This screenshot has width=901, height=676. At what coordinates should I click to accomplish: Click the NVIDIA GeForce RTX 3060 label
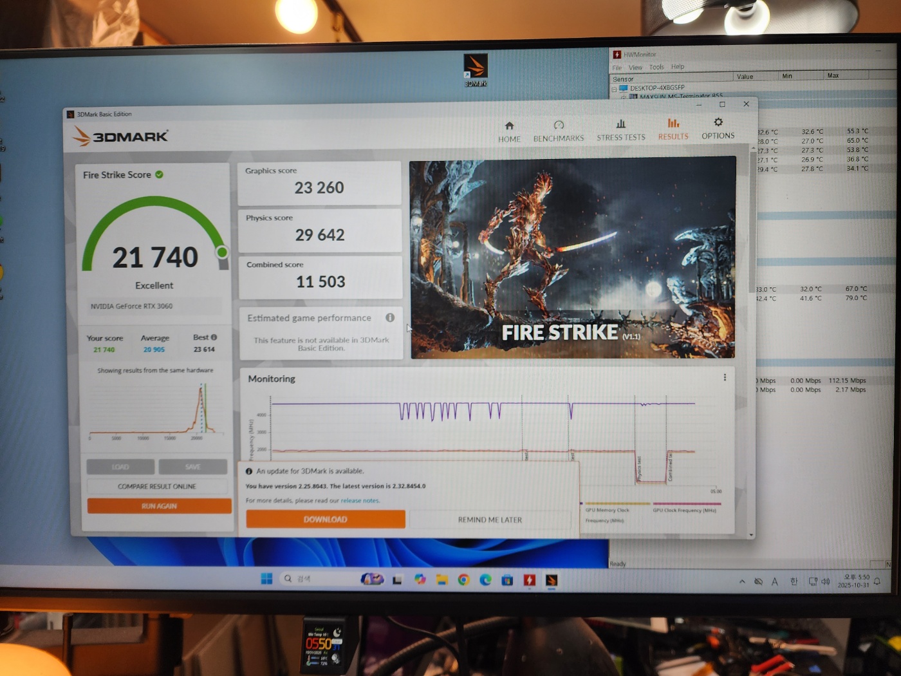pyautogui.click(x=131, y=306)
